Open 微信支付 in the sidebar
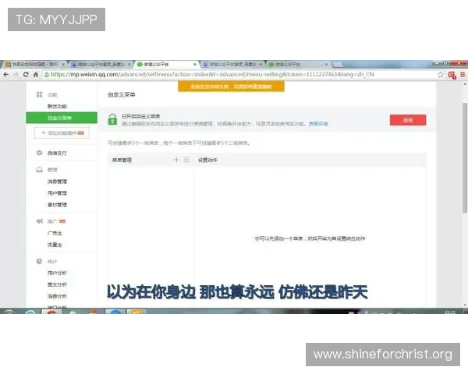The width and height of the screenshot is (468, 374). point(57,153)
